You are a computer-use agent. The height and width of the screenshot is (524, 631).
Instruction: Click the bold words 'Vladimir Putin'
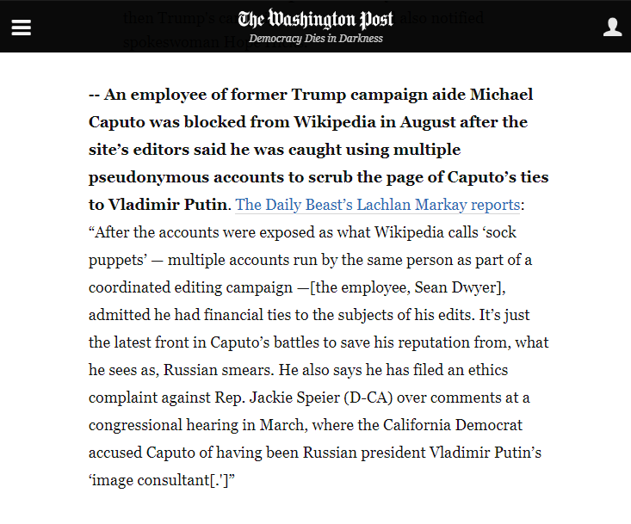point(166,205)
